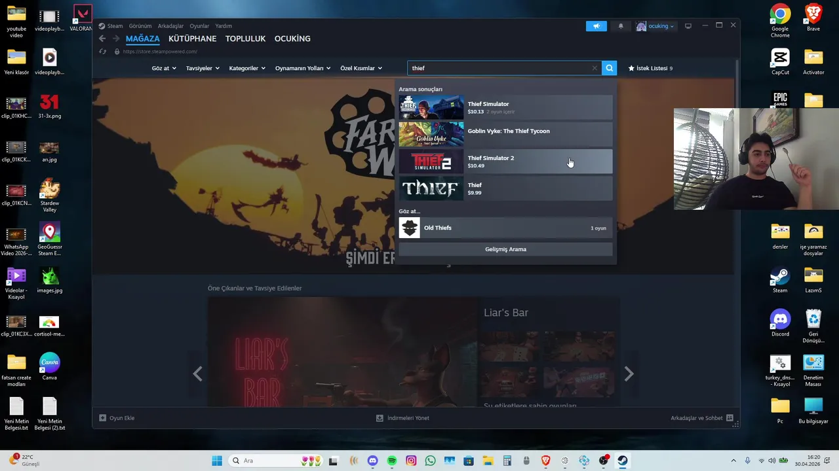Open GeoGuessr Steam Edition shortcut
The image size is (839, 471).
(49, 239)
